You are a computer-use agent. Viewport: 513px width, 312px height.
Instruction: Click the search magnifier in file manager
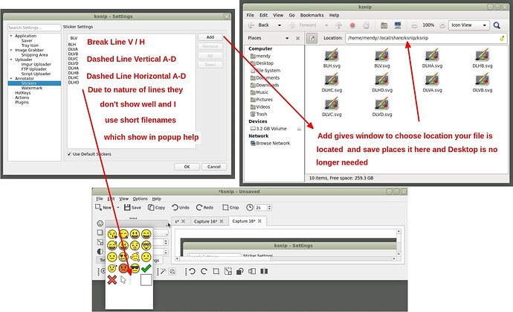pyautogui.click(x=497, y=25)
